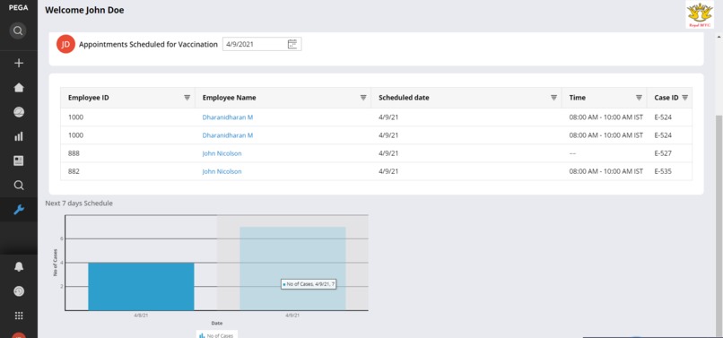Click the 4/9/21 light blue chart bar
The image size is (723, 338).
pos(292,268)
